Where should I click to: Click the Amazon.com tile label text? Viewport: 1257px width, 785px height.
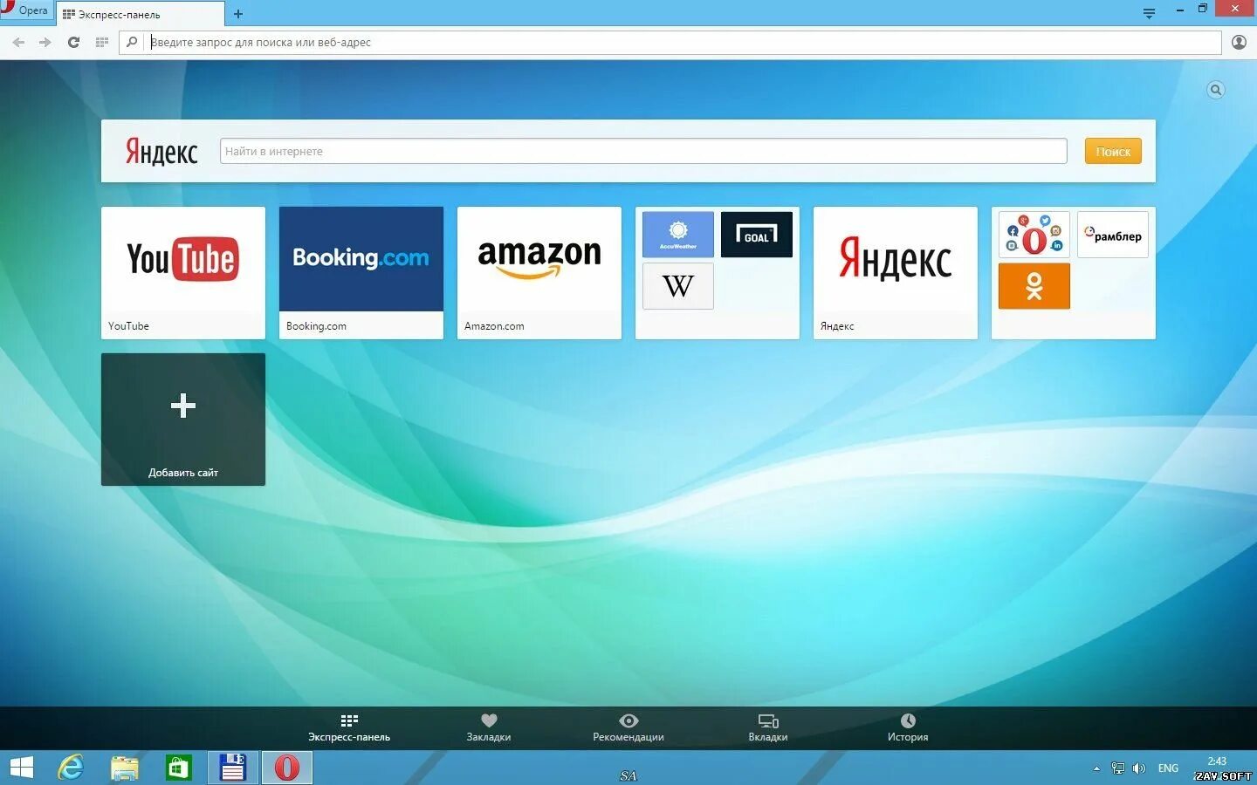pos(494,326)
